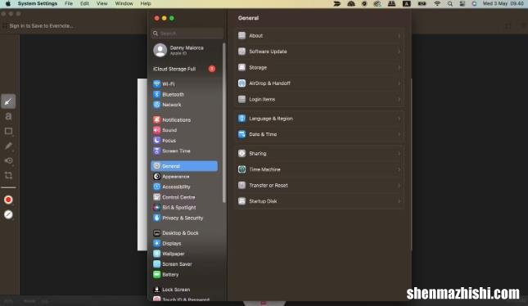Open the Edit menu

point(84,3)
